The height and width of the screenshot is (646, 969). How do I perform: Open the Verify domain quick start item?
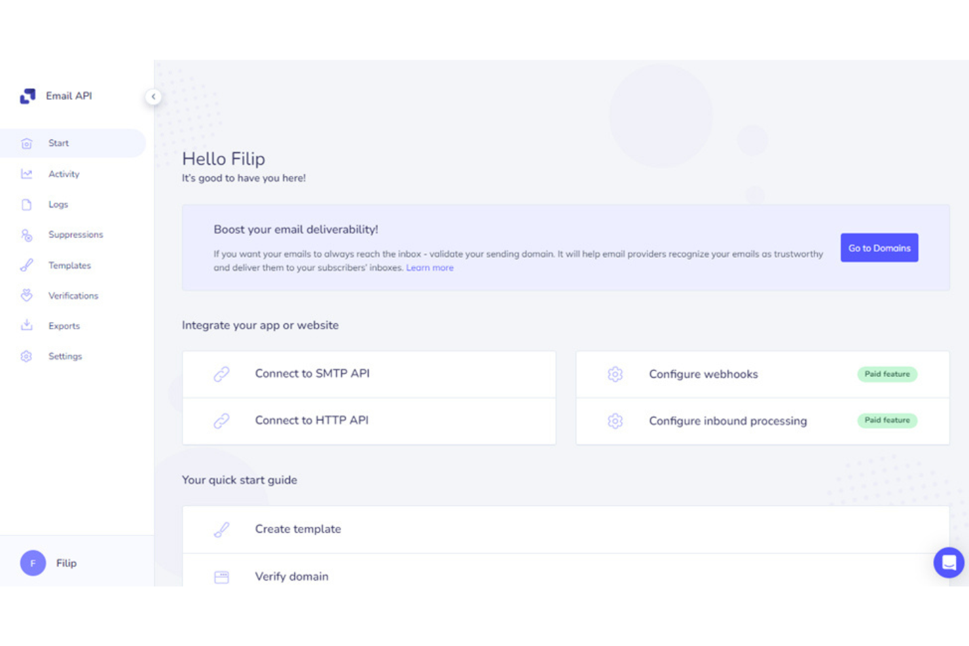click(x=291, y=576)
